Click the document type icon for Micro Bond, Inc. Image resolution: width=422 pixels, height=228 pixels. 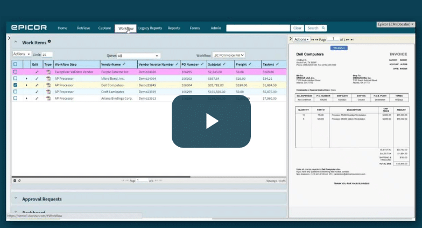coord(48,78)
